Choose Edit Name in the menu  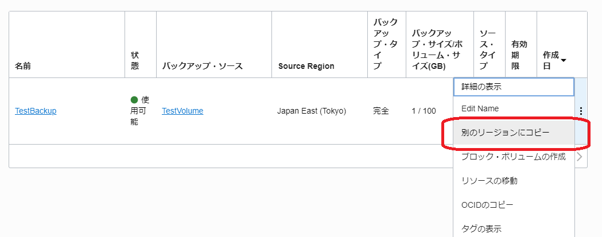pyautogui.click(x=514, y=108)
